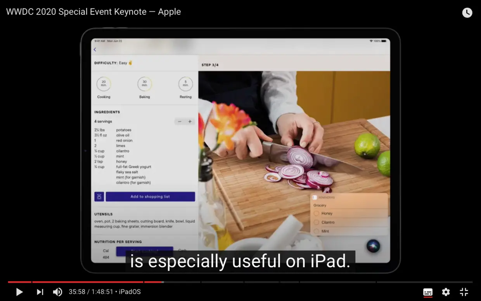481x301 pixels.
Task: Increase servings with the plus button
Action: click(190, 121)
